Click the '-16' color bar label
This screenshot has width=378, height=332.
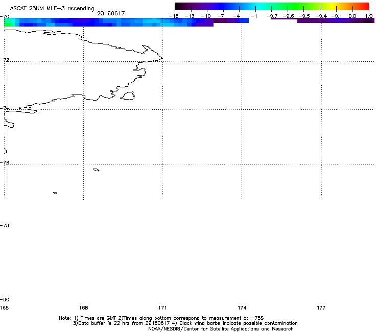[174, 16]
